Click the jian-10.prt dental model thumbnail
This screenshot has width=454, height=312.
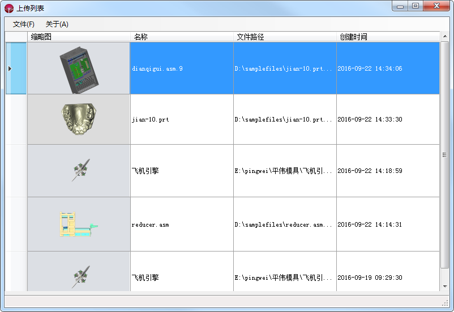[79, 119]
